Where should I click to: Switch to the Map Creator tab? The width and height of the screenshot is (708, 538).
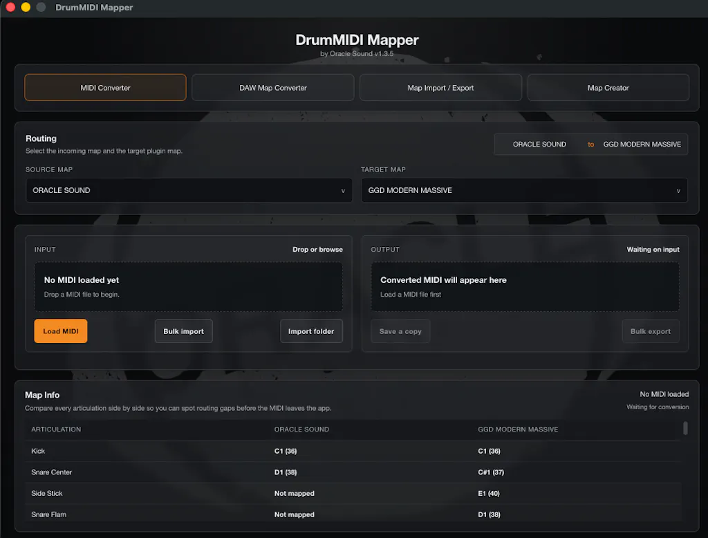[608, 88]
